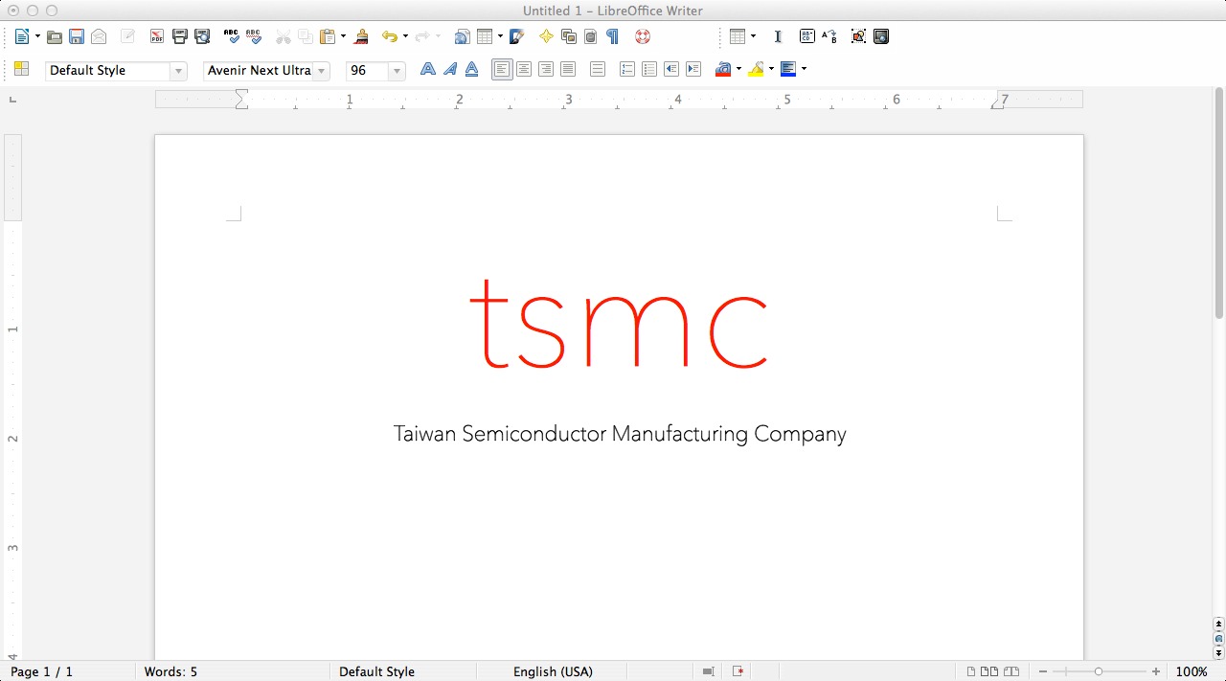Click the Words: 5 counter

click(170, 671)
